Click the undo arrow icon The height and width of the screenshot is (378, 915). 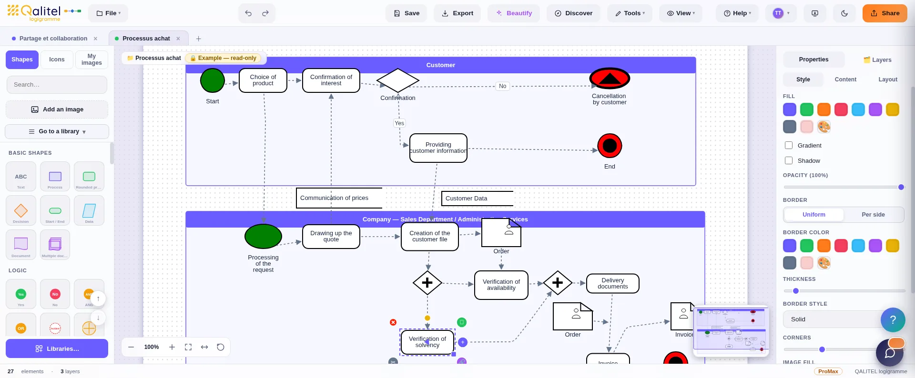pos(248,13)
